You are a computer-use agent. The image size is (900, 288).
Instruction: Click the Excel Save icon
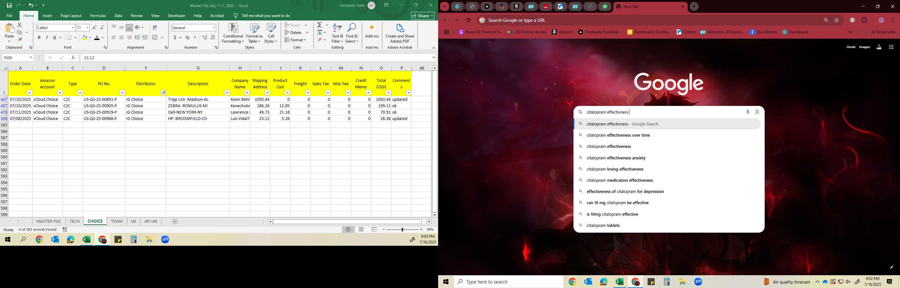(x=9, y=5)
